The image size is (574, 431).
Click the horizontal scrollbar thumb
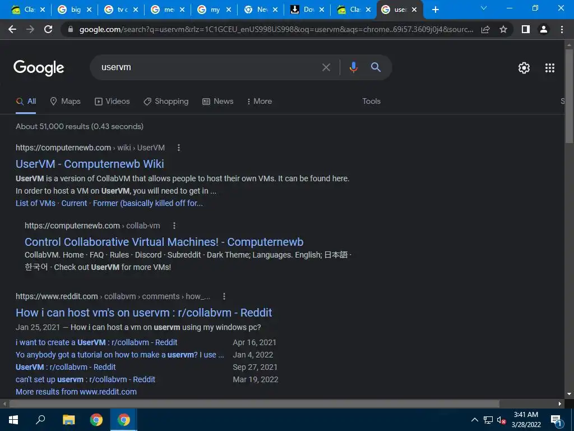254,404
